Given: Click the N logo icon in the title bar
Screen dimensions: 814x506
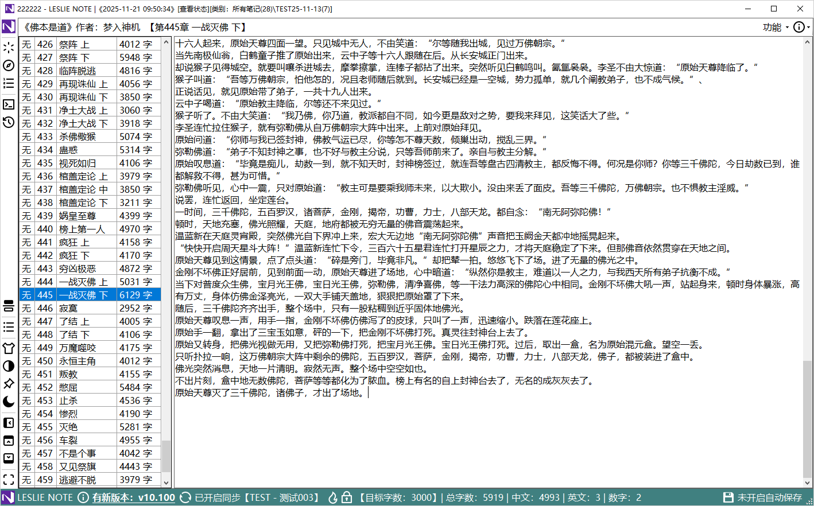Looking at the screenshot, I should (x=7, y=9).
